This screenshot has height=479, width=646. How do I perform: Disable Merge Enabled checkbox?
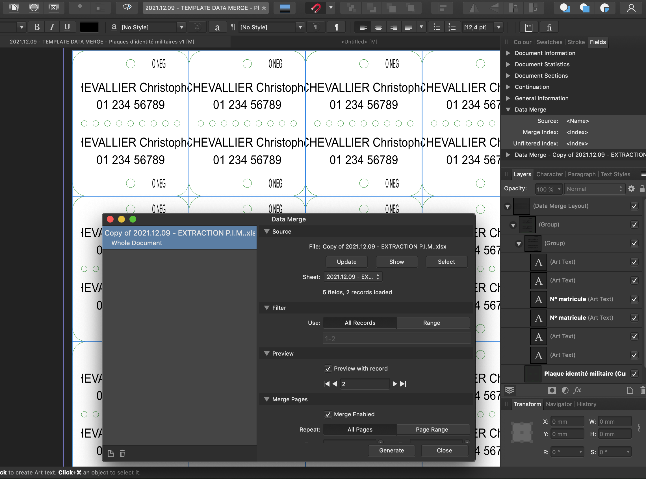[x=328, y=414]
